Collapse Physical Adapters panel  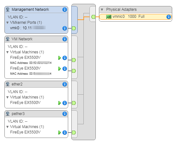(x=102, y=10)
